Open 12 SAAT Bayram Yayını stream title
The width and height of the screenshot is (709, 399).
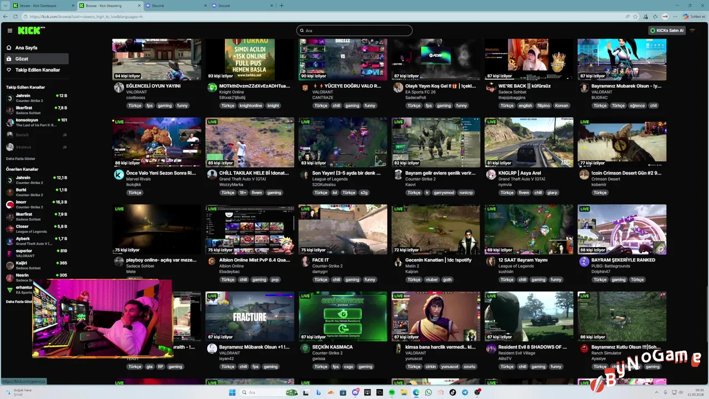[x=523, y=260]
